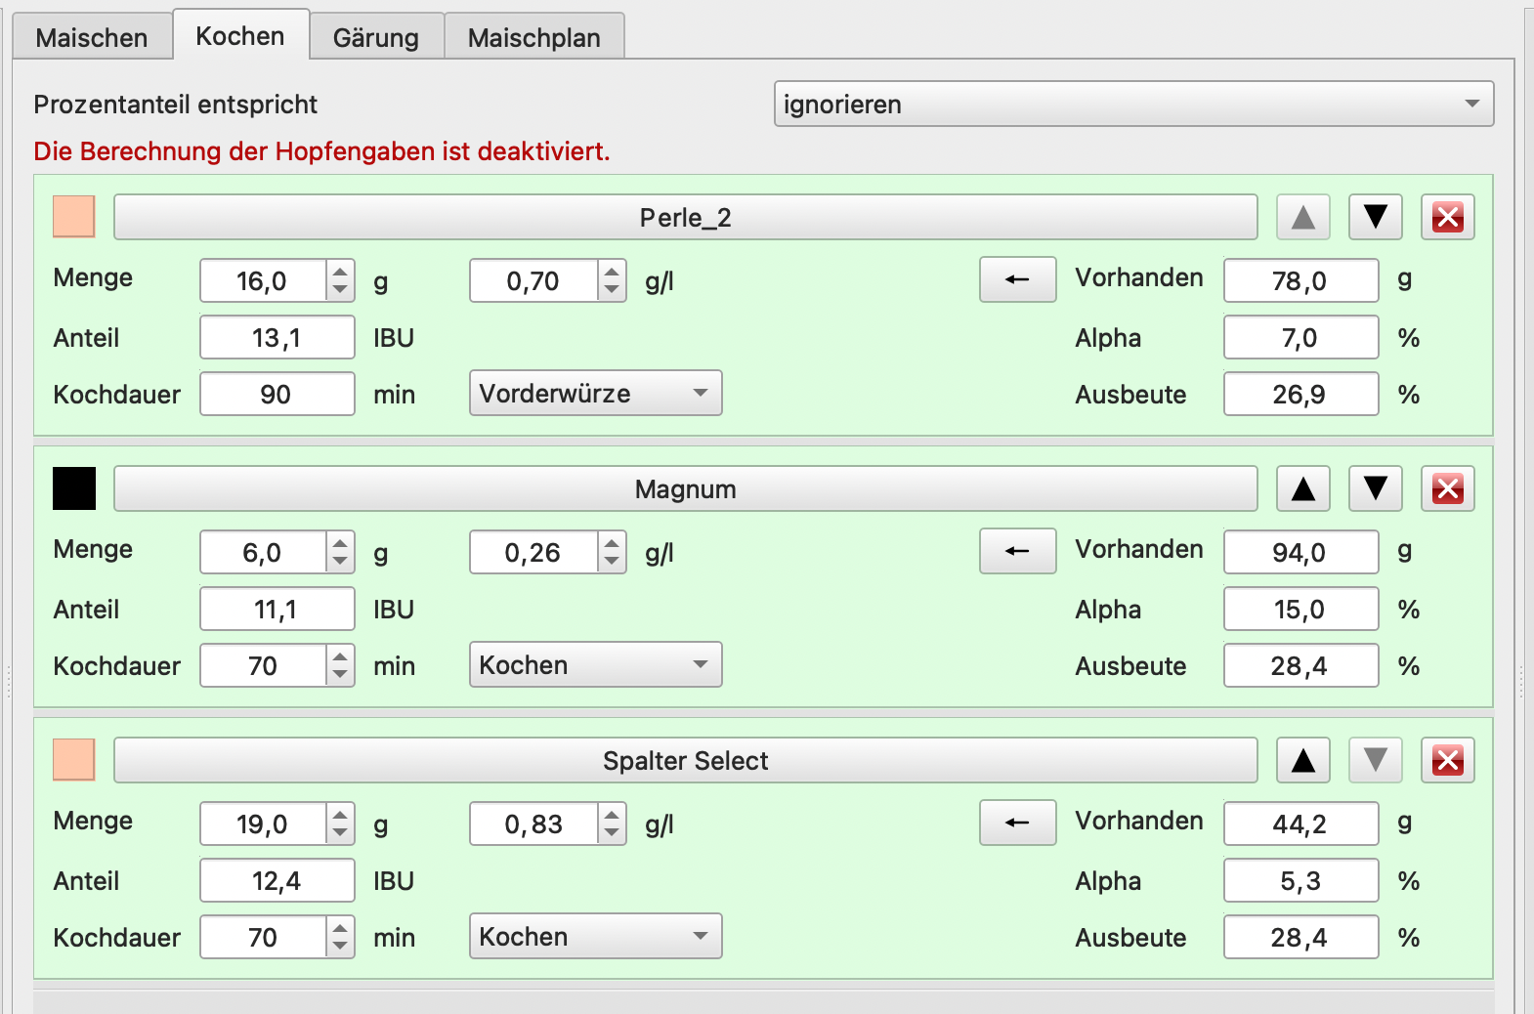The width and height of the screenshot is (1534, 1014).
Task: Click the Perle_2 hop name button
Action: (x=685, y=217)
